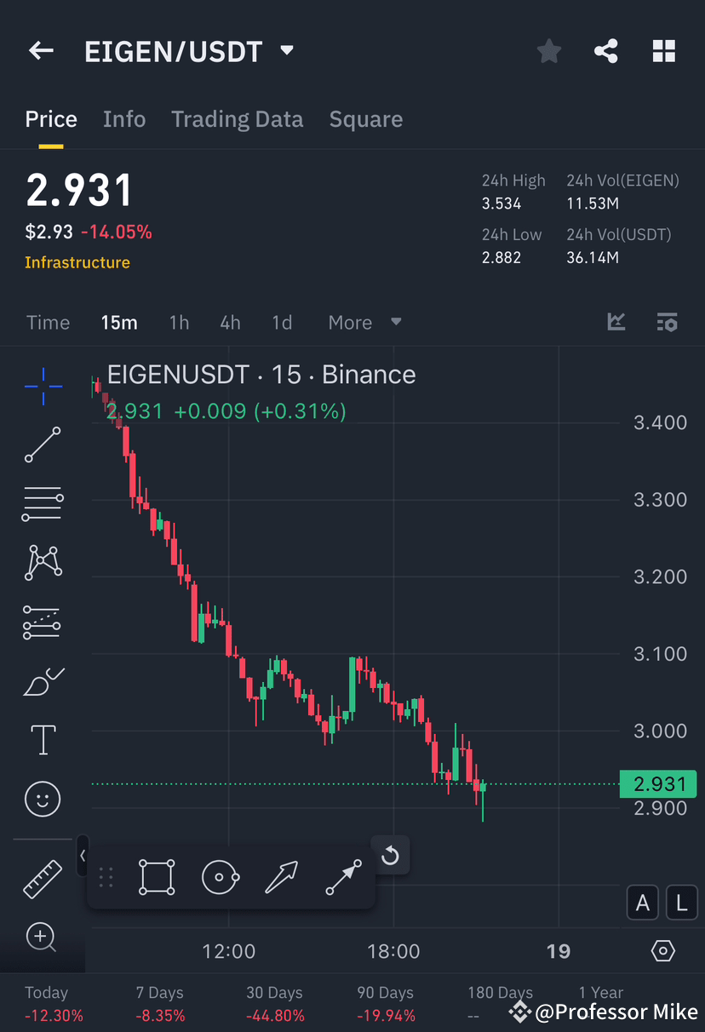705x1032 pixels.
Task: Pick the brush drawing tool
Action: tap(43, 680)
